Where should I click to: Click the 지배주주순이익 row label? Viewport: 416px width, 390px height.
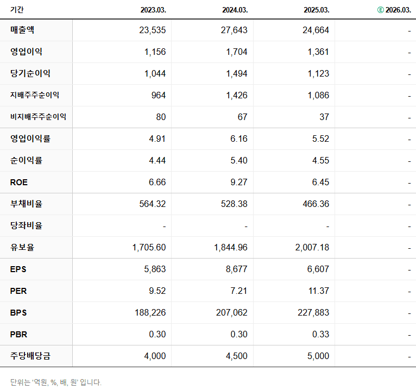tap(35, 95)
